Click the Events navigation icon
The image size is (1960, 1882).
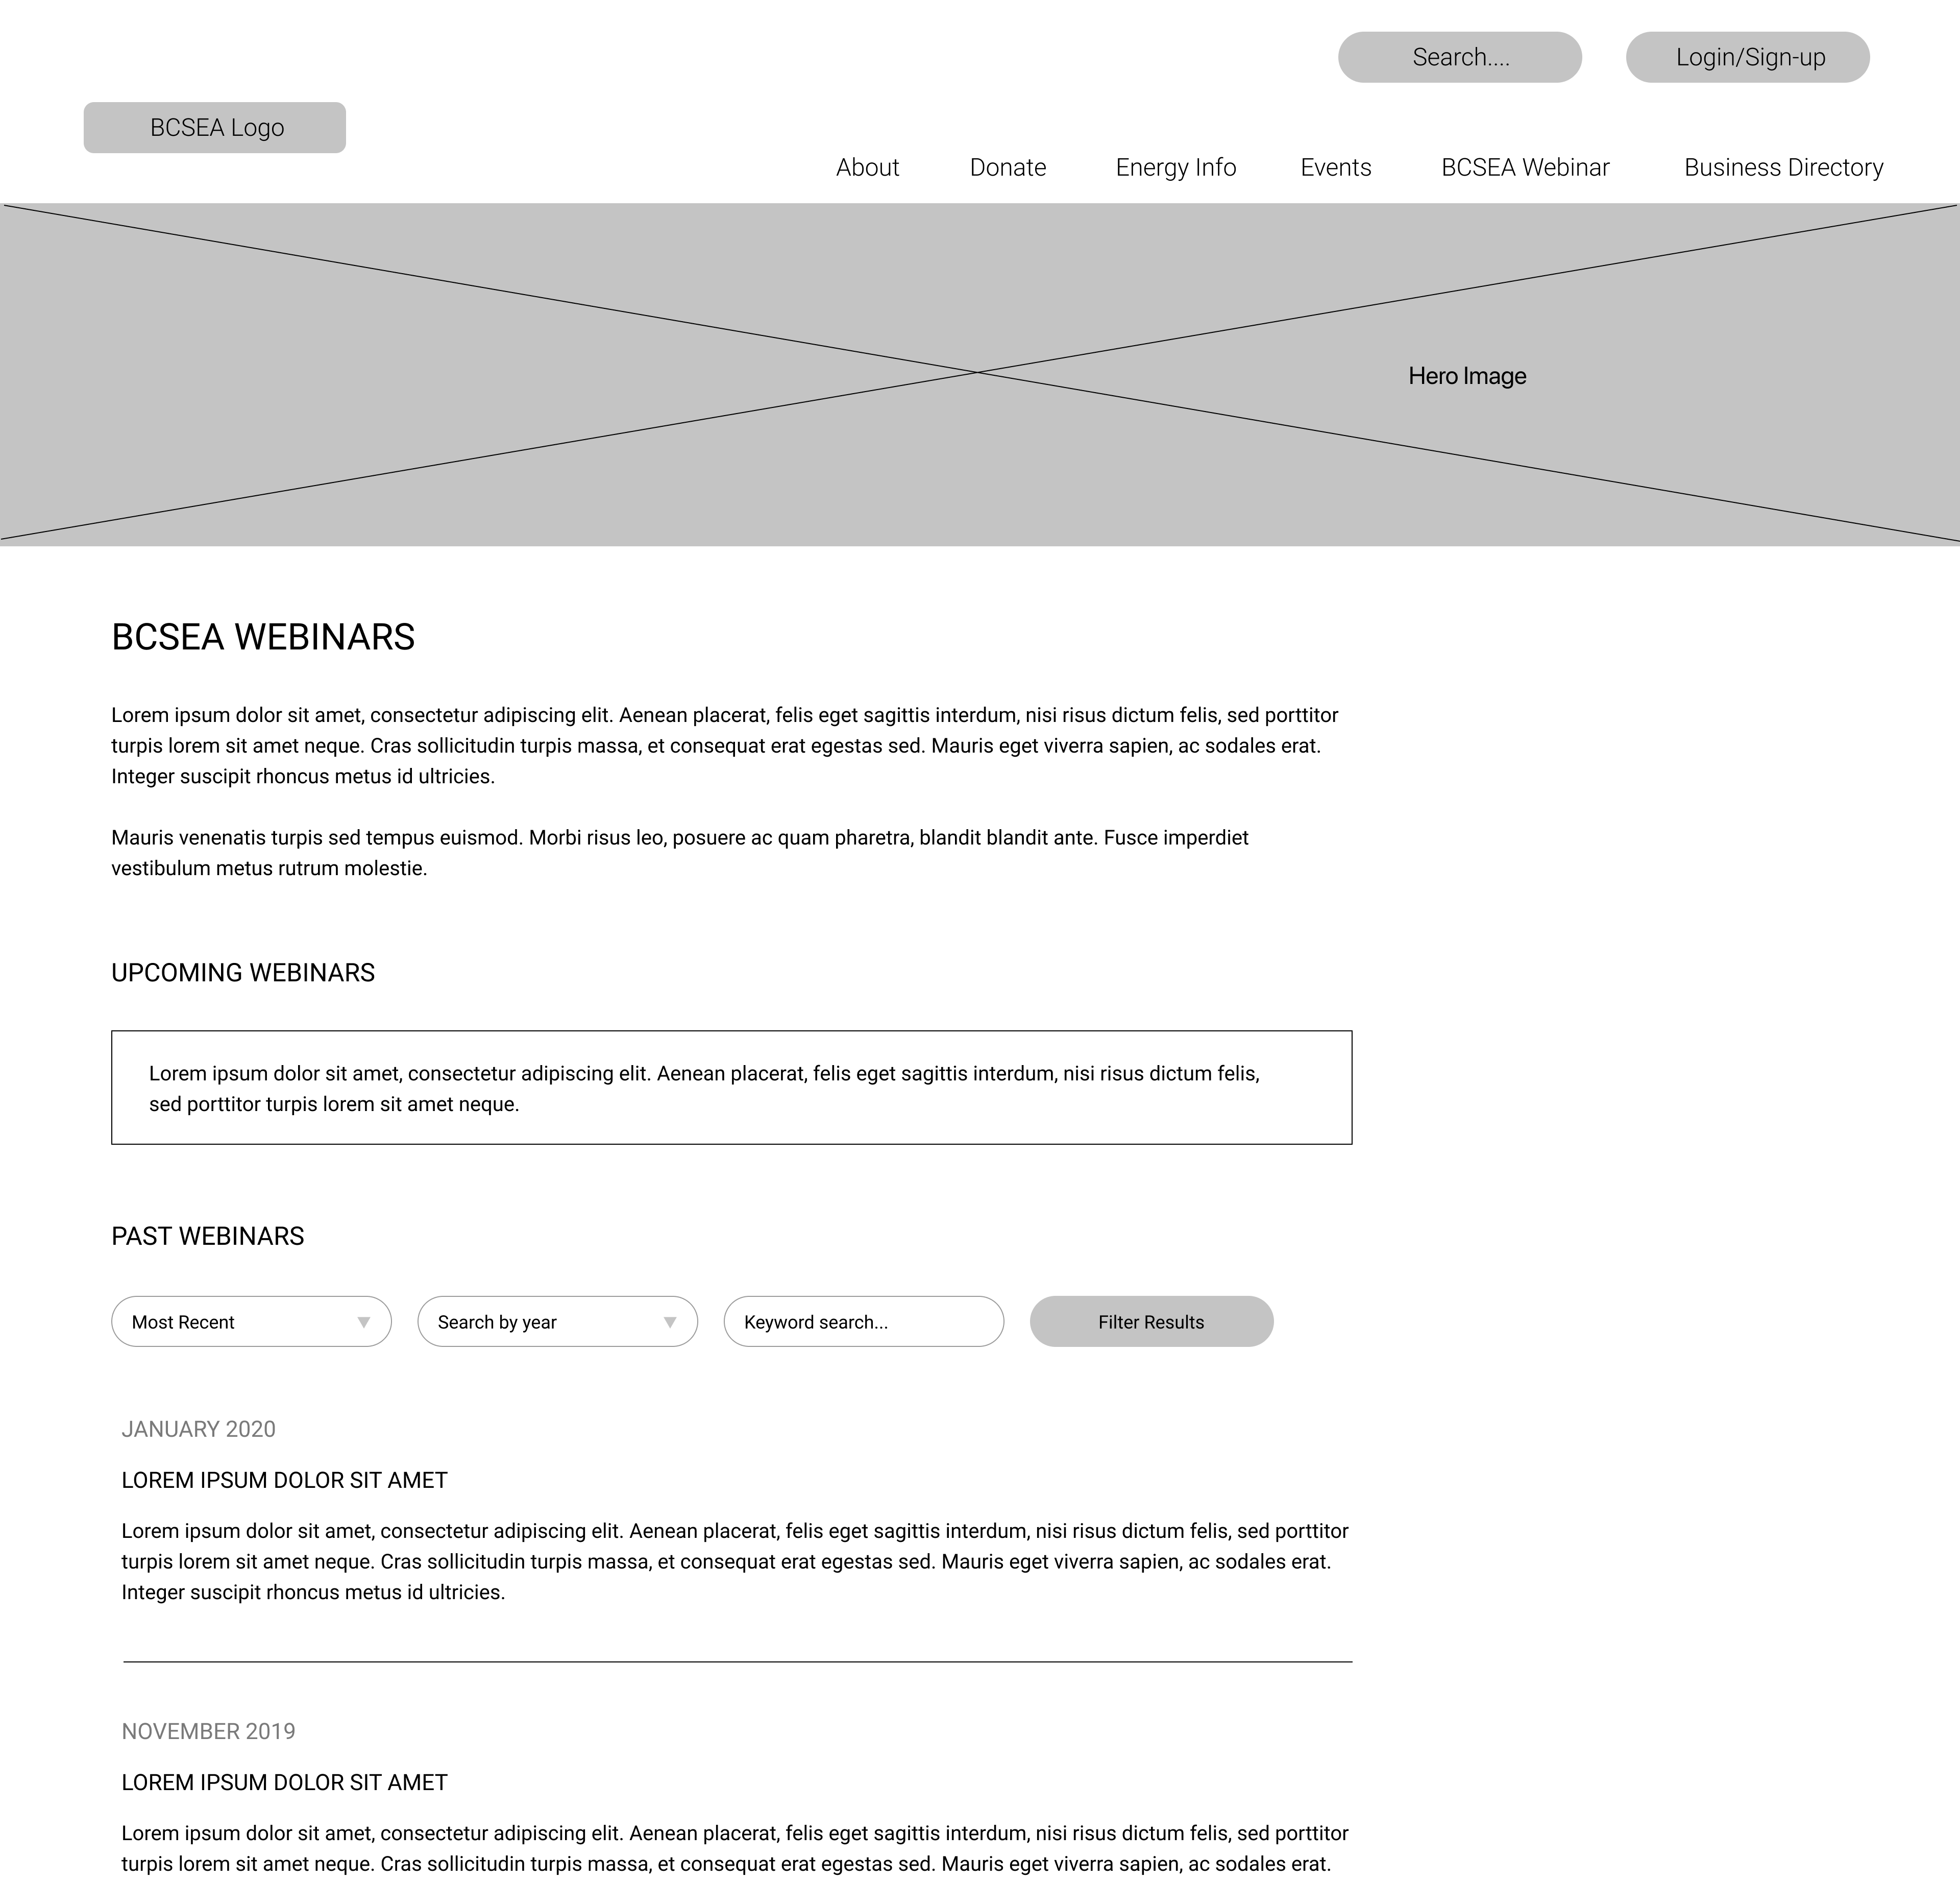[1335, 166]
